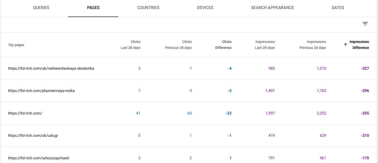The height and width of the screenshot is (163, 378).
Task: Select the plazmennaya-rezka page row
Action: (x=41, y=91)
